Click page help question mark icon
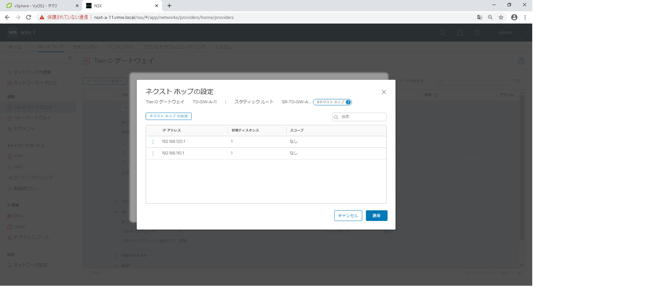The height and width of the screenshot is (299, 647). point(521,61)
